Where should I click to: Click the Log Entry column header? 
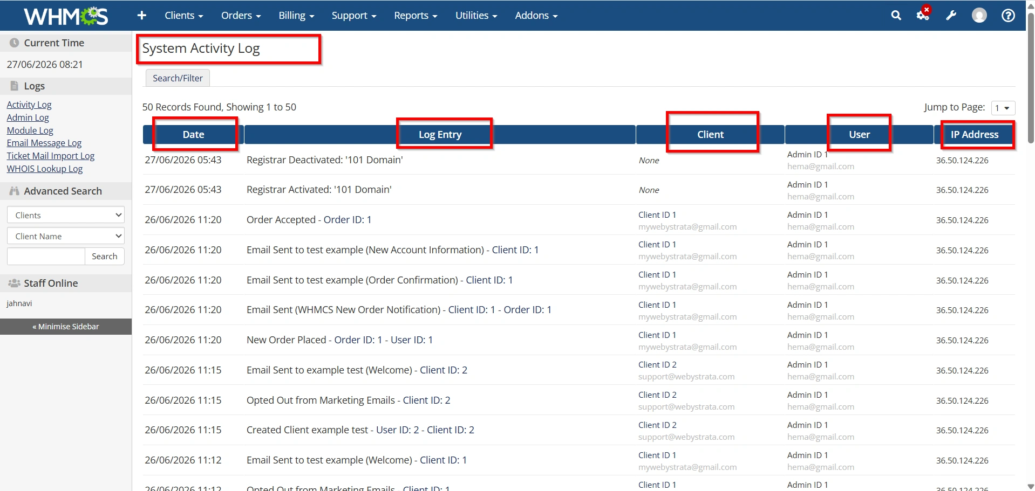point(440,135)
